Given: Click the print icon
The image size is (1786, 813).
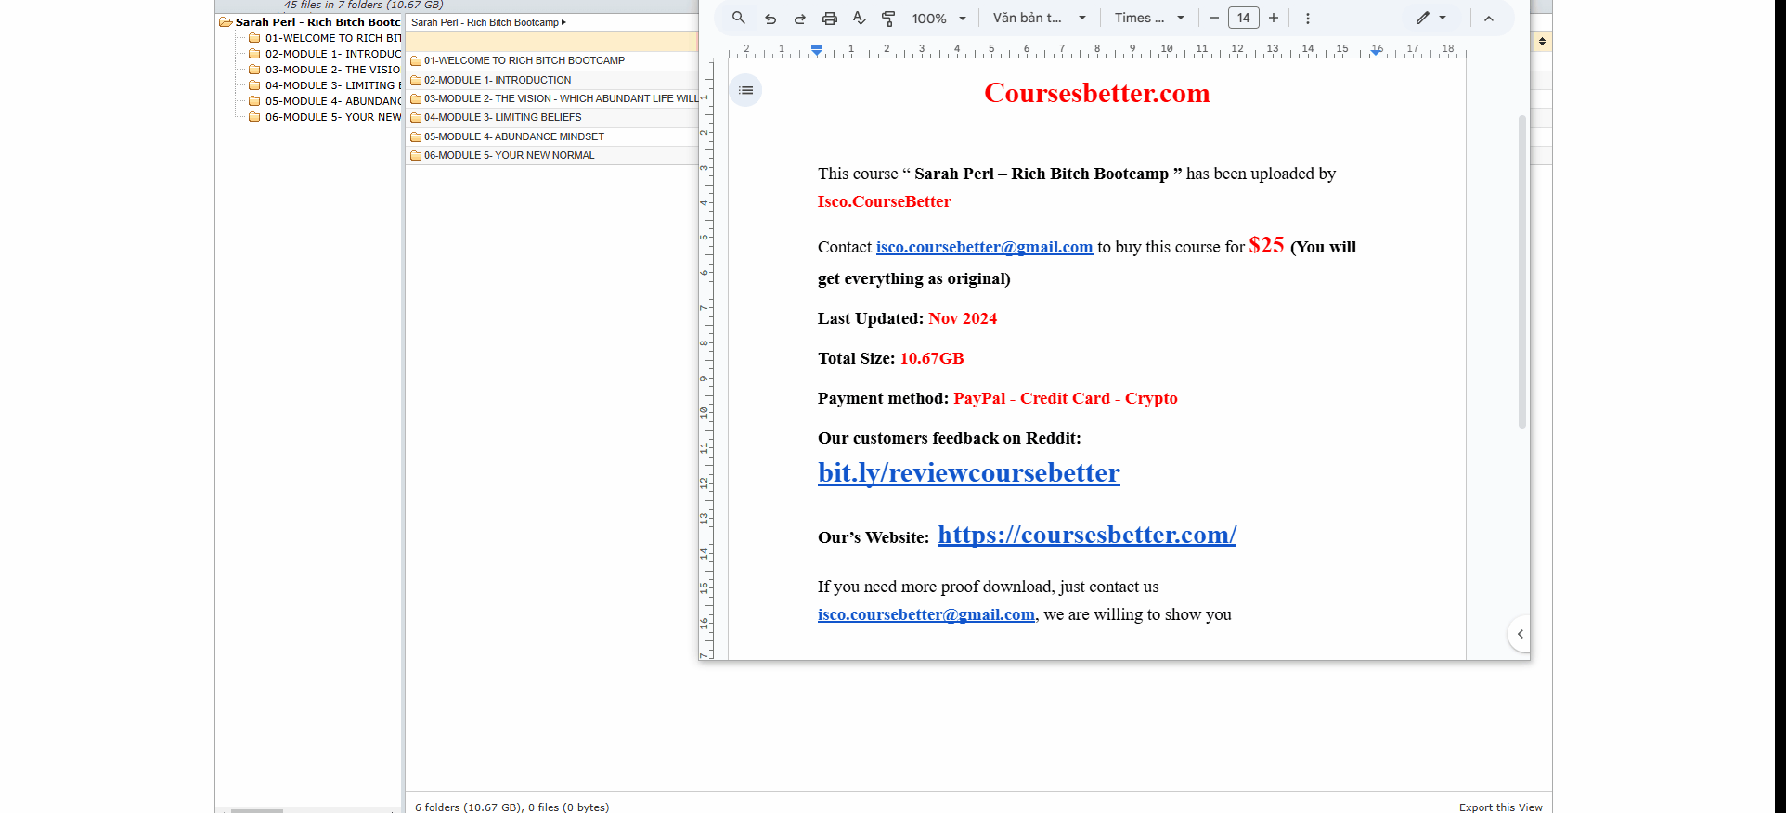Looking at the screenshot, I should (x=830, y=19).
